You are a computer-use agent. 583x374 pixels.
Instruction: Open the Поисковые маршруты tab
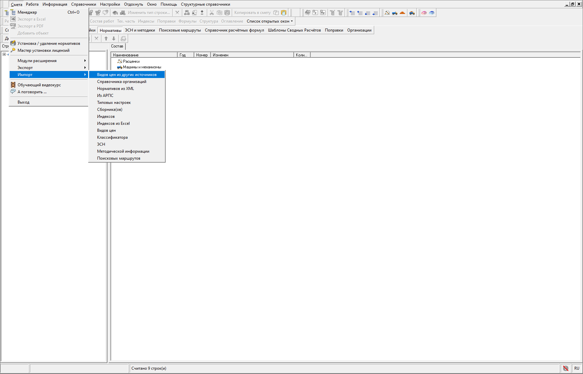click(180, 30)
